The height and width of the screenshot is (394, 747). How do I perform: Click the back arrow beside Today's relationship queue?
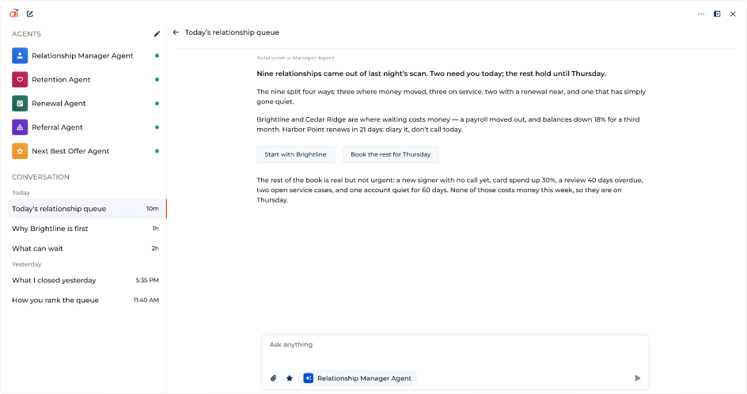(x=176, y=32)
